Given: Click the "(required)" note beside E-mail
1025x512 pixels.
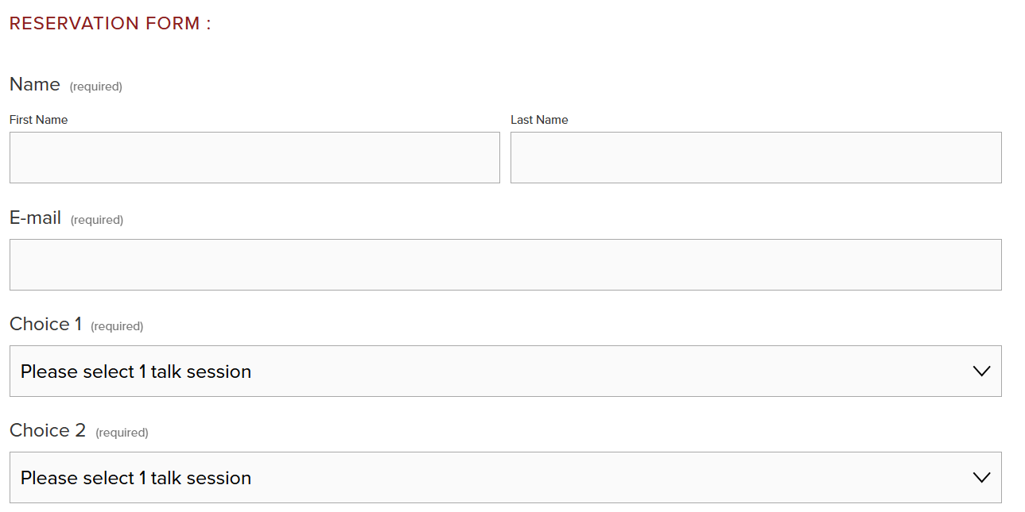Looking at the screenshot, I should [97, 220].
